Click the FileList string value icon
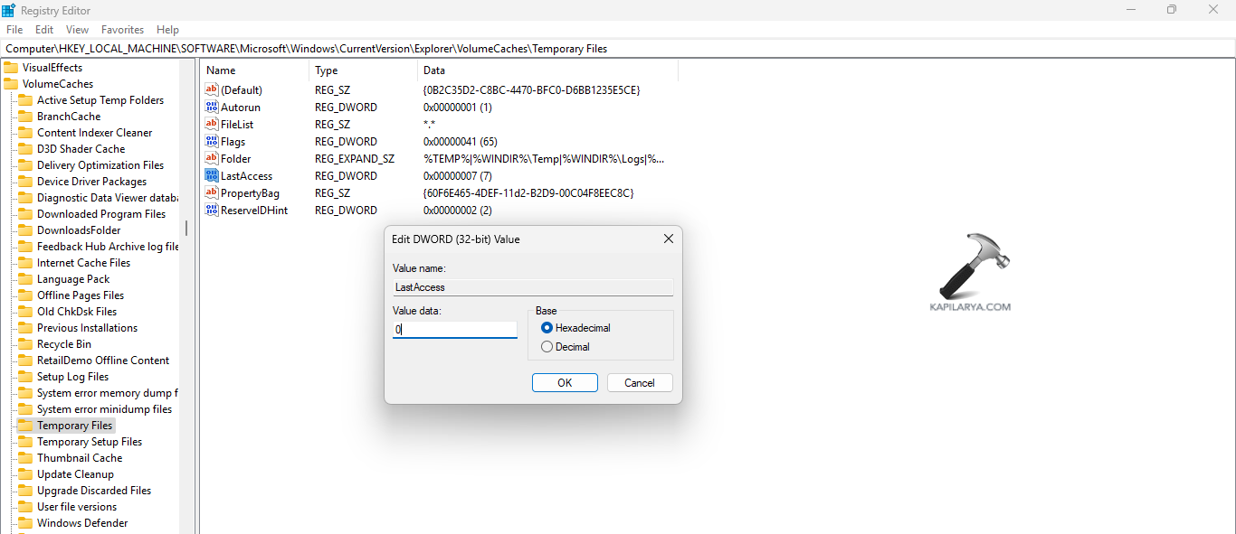Screen dimensions: 1236x534 pos(212,124)
